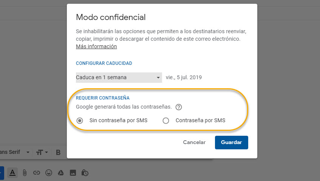Click the insert link icon
This screenshot has width=320, height=181.
(x=36, y=173)
